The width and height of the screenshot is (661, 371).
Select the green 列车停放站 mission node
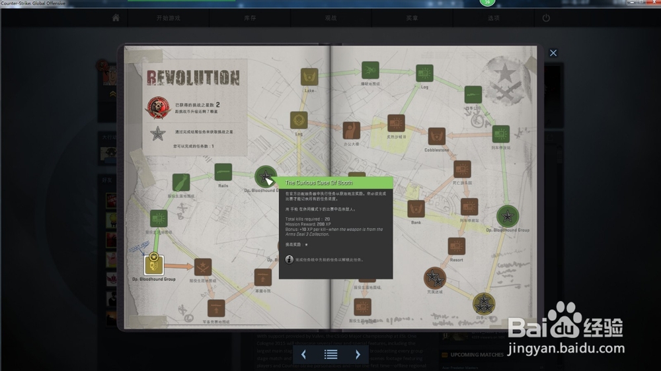(x=501, y=134)
